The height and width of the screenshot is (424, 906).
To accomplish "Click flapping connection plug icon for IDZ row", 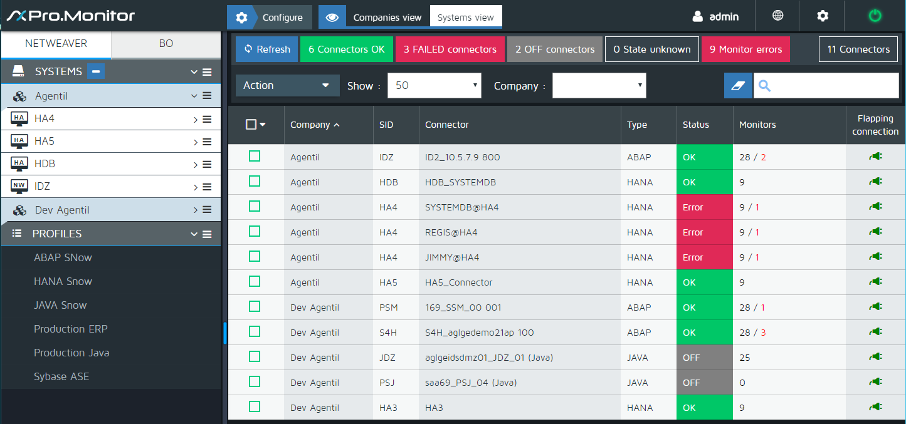I will [x=875, y=157].
